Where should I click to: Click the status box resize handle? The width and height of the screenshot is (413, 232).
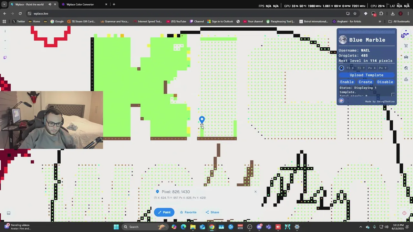[393, 95]
